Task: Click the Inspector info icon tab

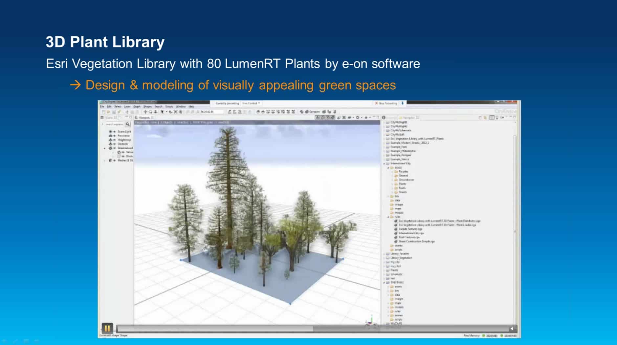Action: (x=384, y=118)
